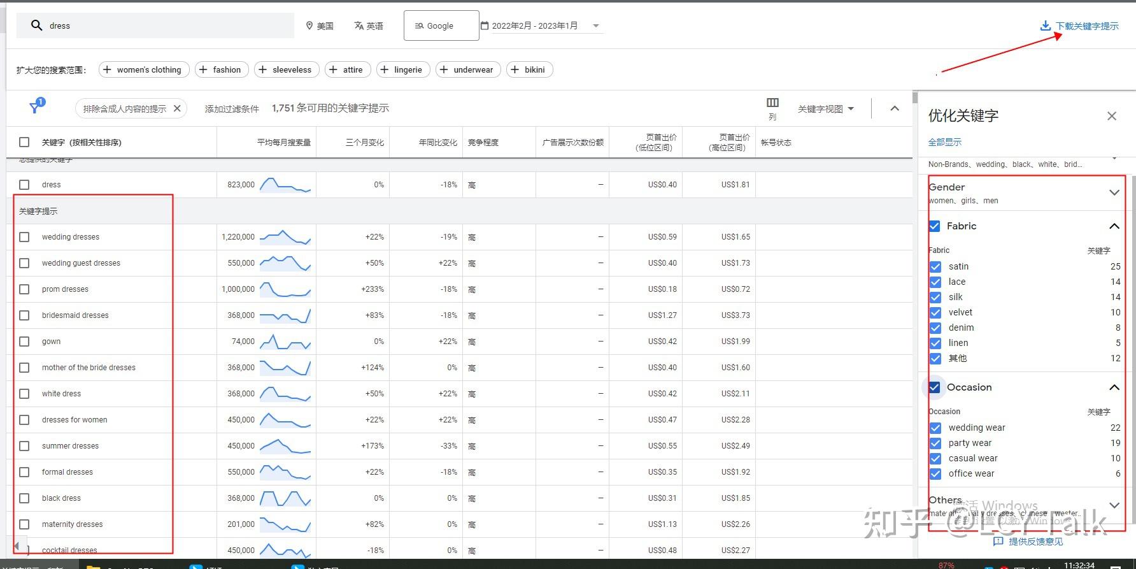The image size is (1136, 569).
Task: Open the columns (列) icon
Action: (772, 103)
